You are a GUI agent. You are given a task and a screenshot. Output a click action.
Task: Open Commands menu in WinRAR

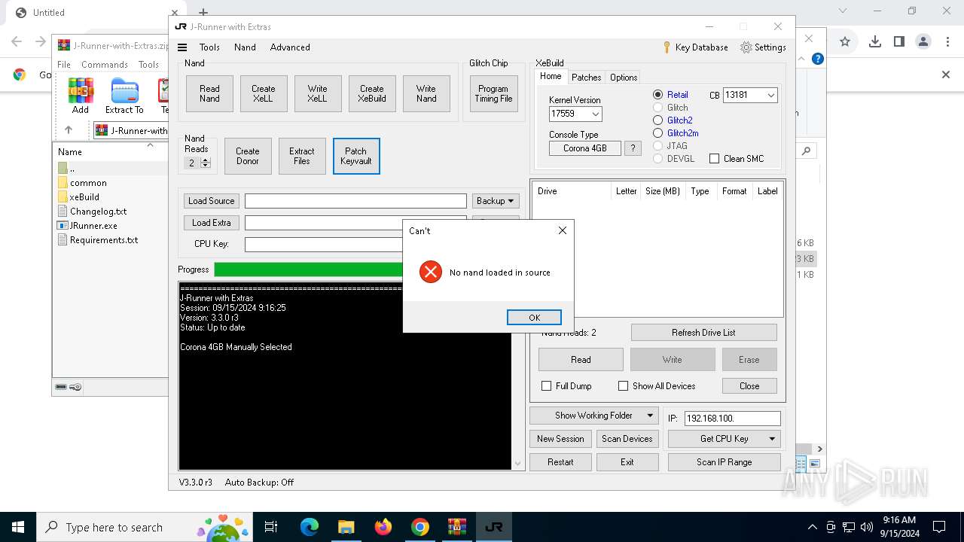coord(105,65)
